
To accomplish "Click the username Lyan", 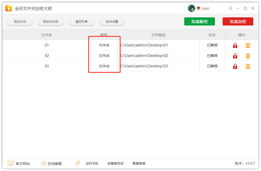I will 205,8.
